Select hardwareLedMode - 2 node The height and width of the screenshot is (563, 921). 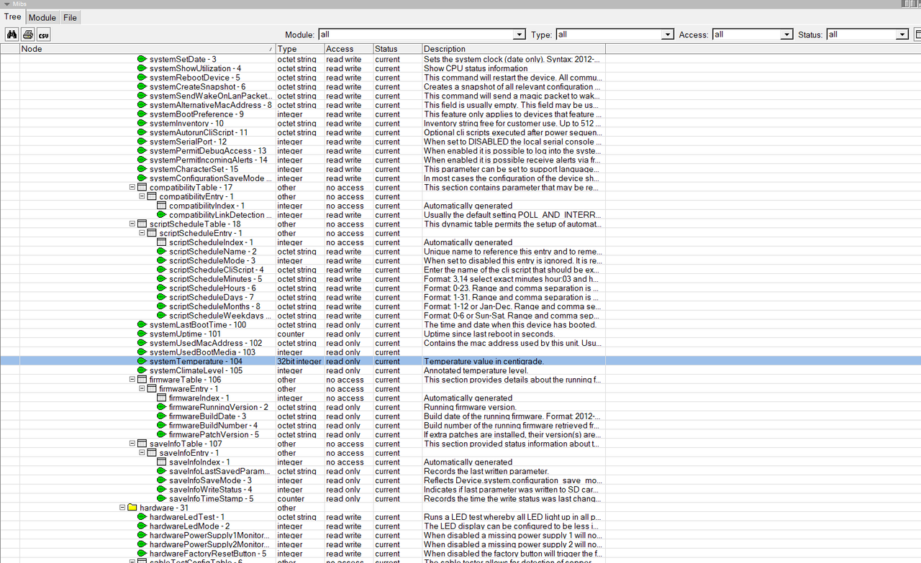click(189, 526)
